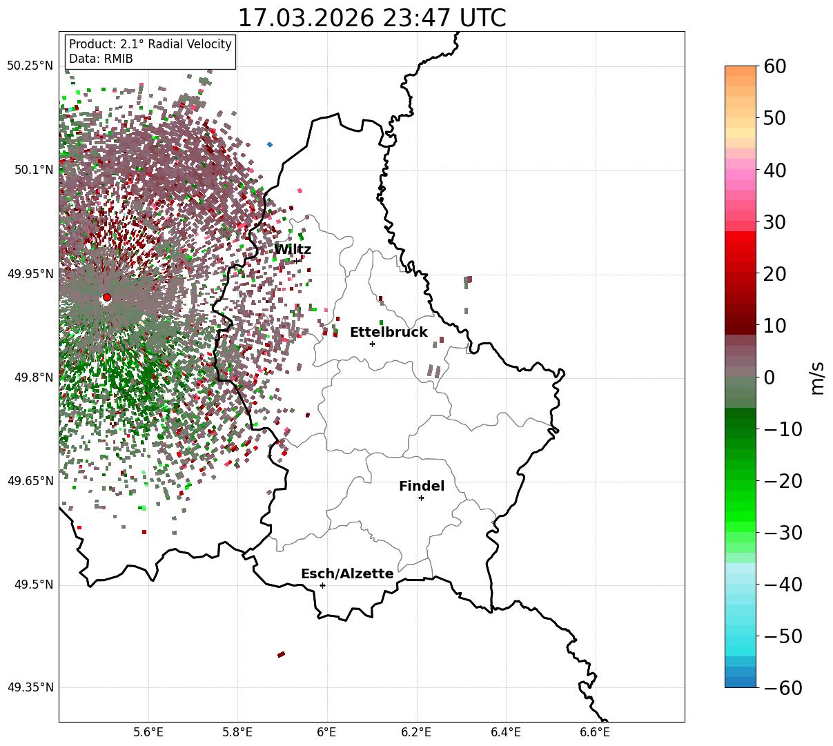Click the 49.95°N latitude label
Screen dimensions: 833x746
[30, 274]
